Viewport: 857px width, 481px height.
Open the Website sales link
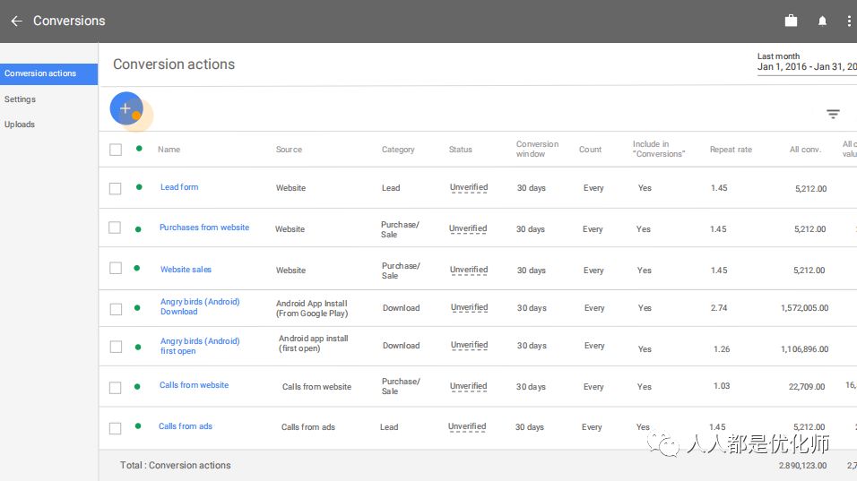pyautogui.click(x=186, y=270)
